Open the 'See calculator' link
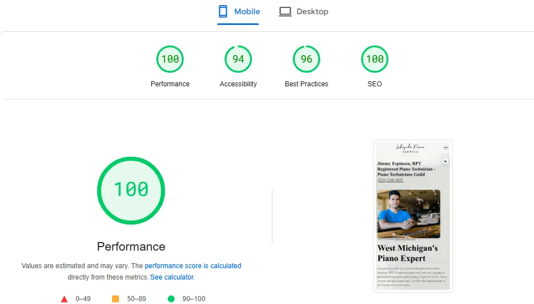 pos(172,277)
